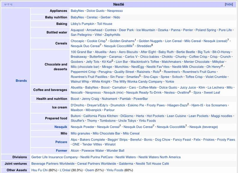Open the Nescafé link
This screenshot has height=173, width=238.
click(77, 92)
